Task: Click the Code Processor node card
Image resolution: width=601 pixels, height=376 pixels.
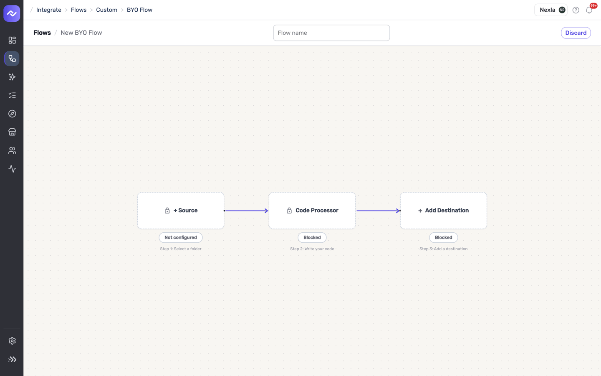Action: [312, 211]
